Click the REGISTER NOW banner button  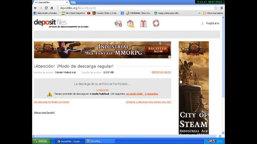157,50
